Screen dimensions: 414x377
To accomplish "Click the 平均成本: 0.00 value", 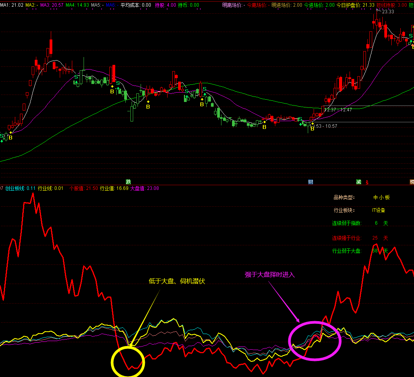I will coord(136,5).
